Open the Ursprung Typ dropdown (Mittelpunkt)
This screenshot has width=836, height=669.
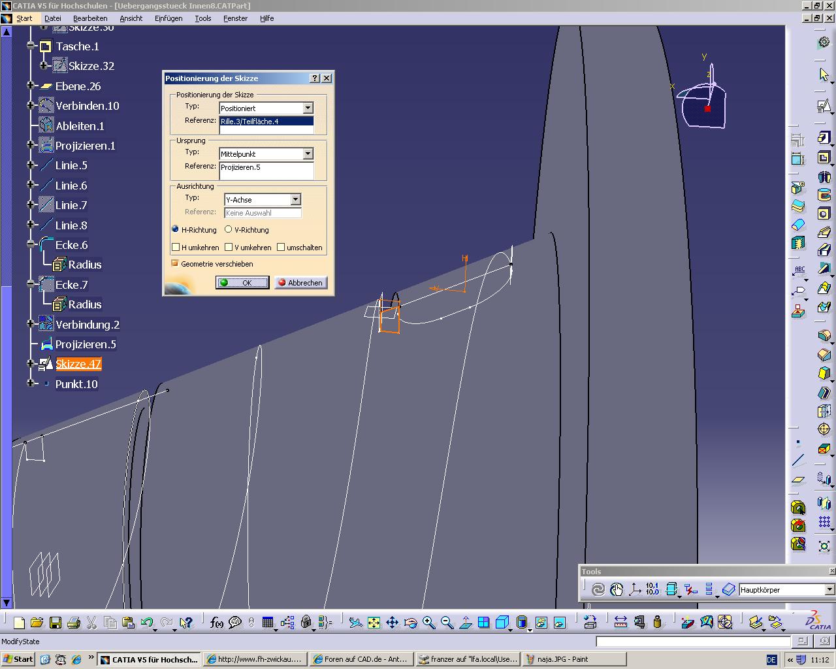tap(308, 154)
